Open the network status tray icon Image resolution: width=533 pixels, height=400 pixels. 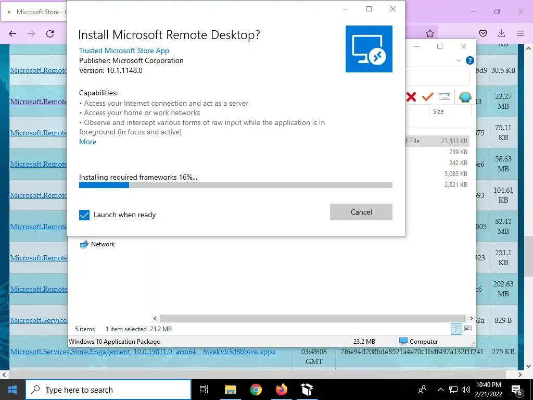[x=453, y=390]
